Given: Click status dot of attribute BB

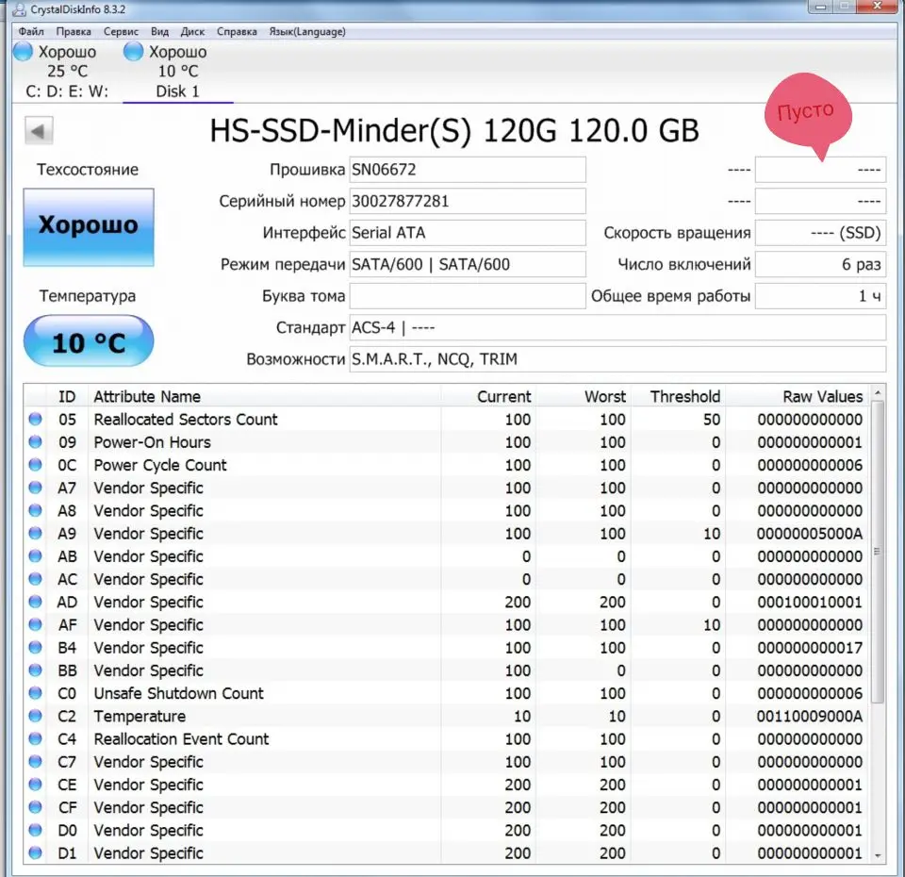Looking at the screenshot, I should pyautogui.click(x=35, y=670).
